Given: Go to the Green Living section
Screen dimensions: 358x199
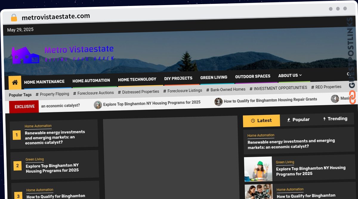Looking at the screenshot, I should 214,77.
